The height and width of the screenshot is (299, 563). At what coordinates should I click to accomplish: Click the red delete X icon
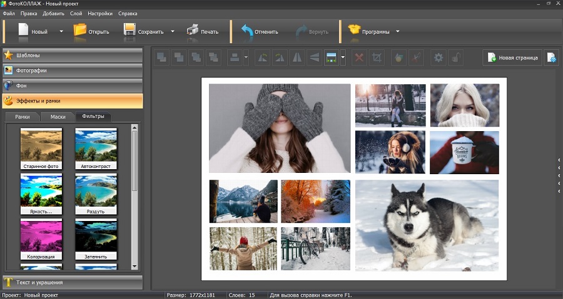tap(359, 58)
